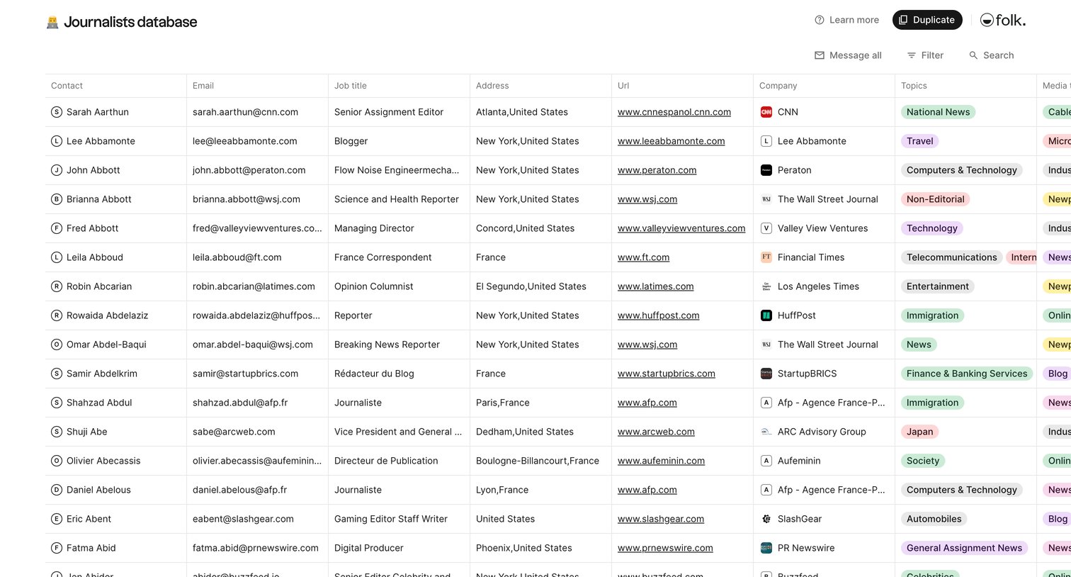
Task: Click the ARC Advisory Group logo icon
Action: [x=766, y=432]
